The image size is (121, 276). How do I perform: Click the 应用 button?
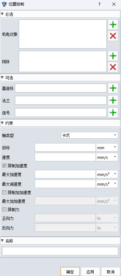click(x=90, y=271)
